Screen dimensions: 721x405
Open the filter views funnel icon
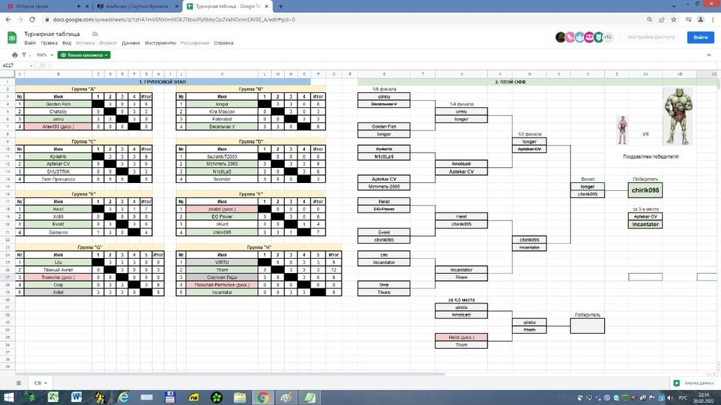point(24,55)
